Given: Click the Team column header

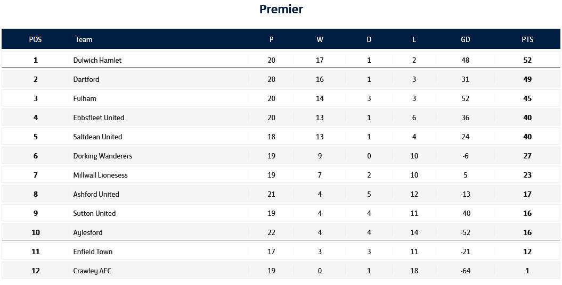Looking at the screenshot, I should point(84,39).
